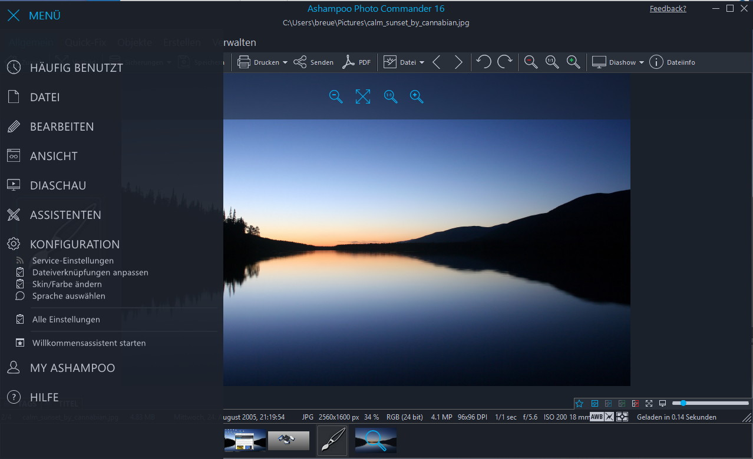Click the blue zoom in overlay icon
The image size is (753, 459).
417,97
